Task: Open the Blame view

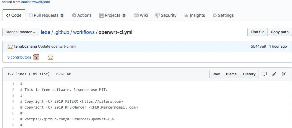Action: (231, 74)
